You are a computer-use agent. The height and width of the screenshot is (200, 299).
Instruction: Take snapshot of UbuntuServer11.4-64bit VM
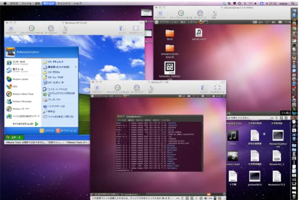pyautogui.click(x=181, y=15)
